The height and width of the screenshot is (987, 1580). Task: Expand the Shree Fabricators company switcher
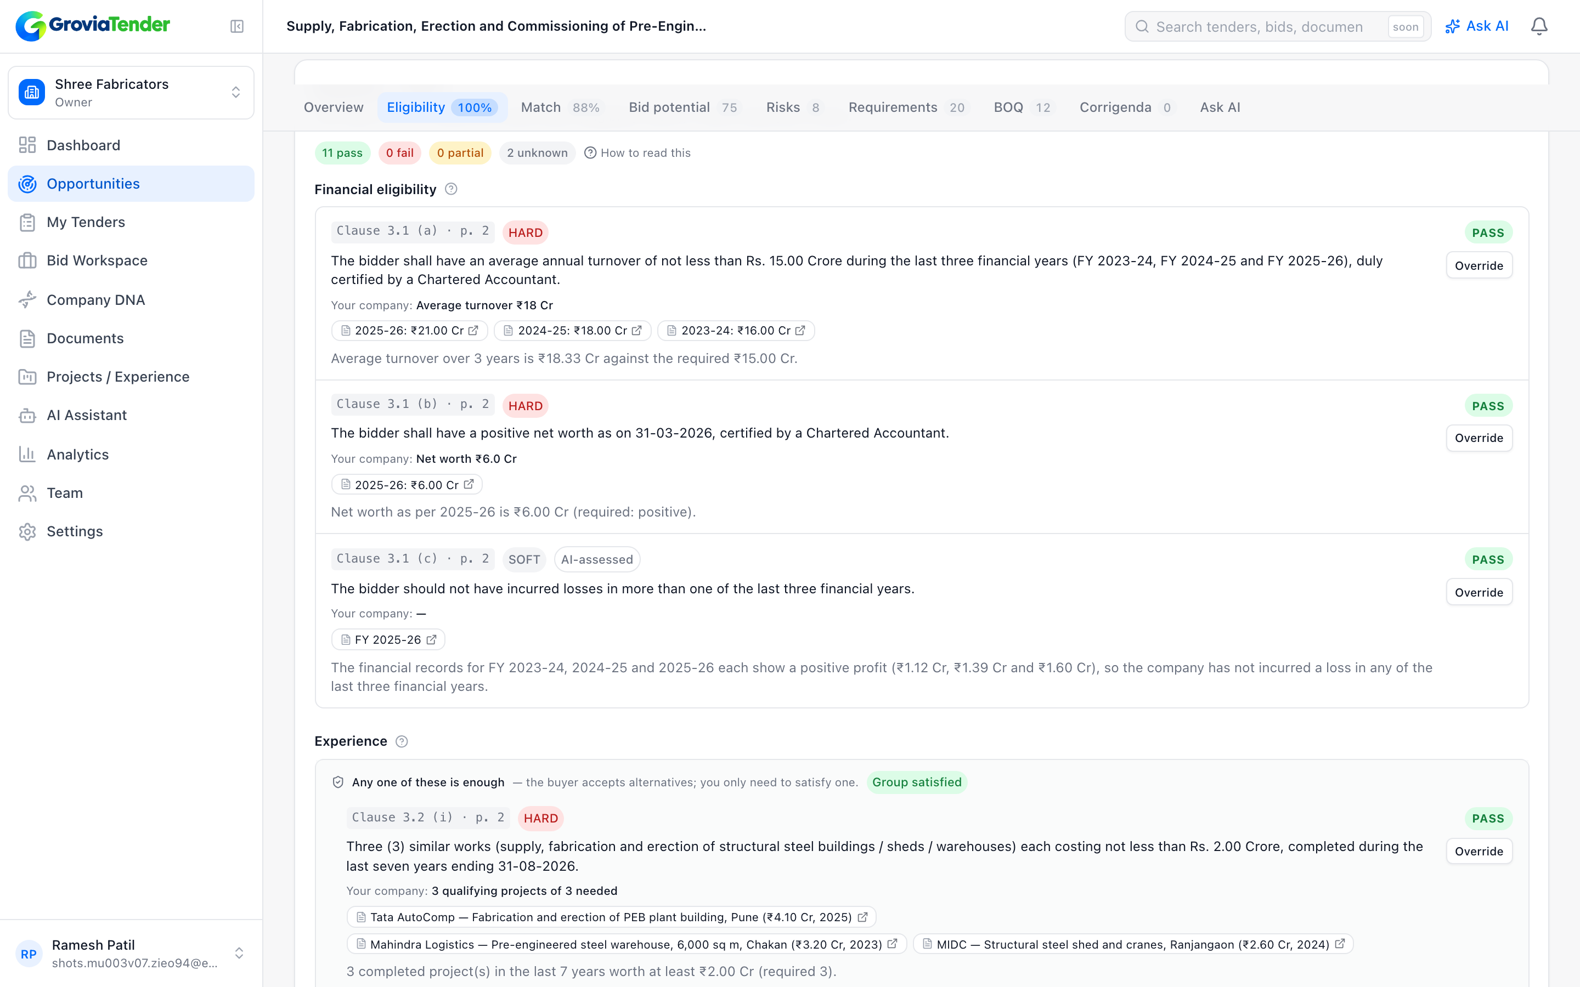click(x=131, y=93)
